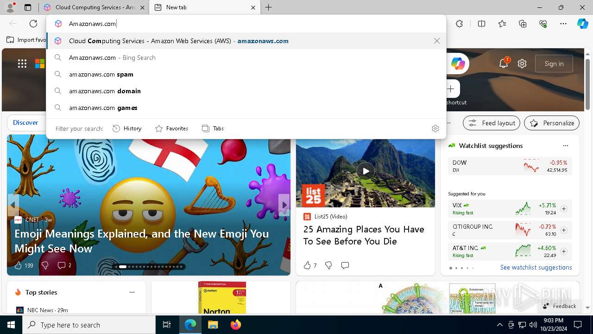Image resolution: width=593 pixels, height=334 pixels.
Task: Choose Cloud Computing Services AWS suggestion
Action: tap(246, 41)
